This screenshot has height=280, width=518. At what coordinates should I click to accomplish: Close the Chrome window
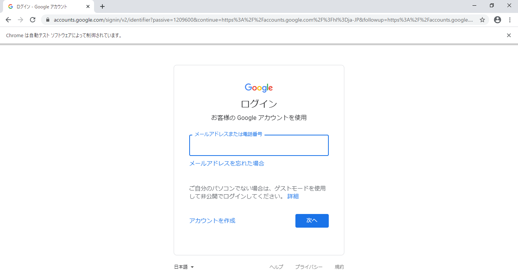click(509, 5)
